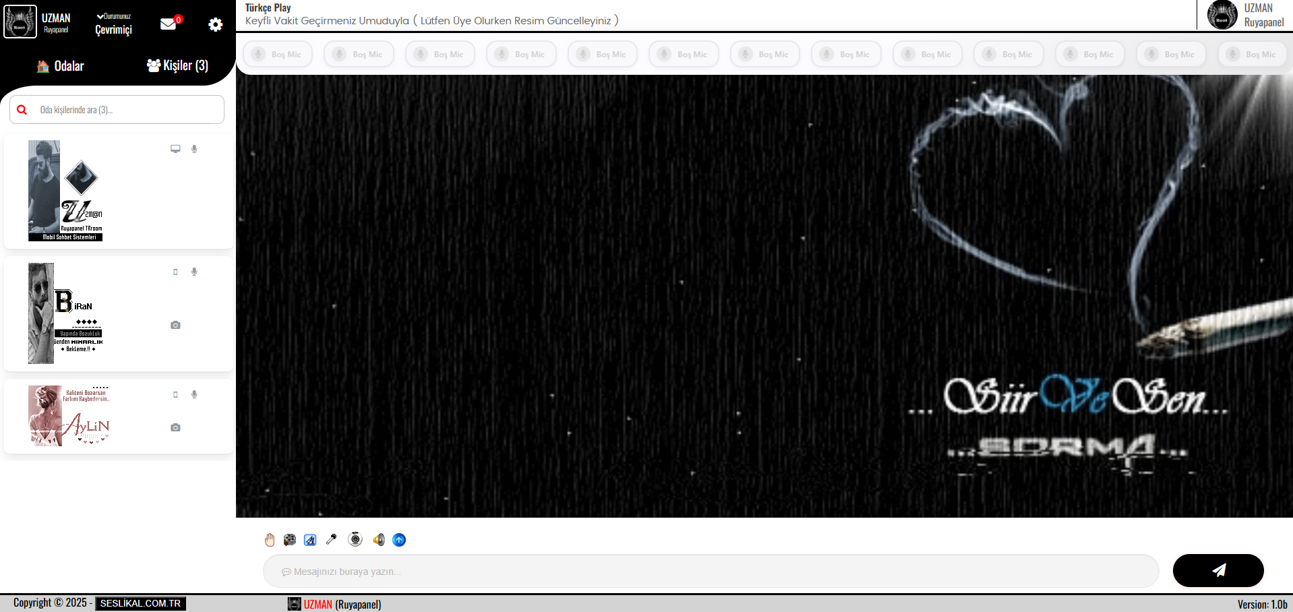Open the envelope messages icon
Image resolution: width=1293 pixels, height=612 pixels.
coord(169,24)
